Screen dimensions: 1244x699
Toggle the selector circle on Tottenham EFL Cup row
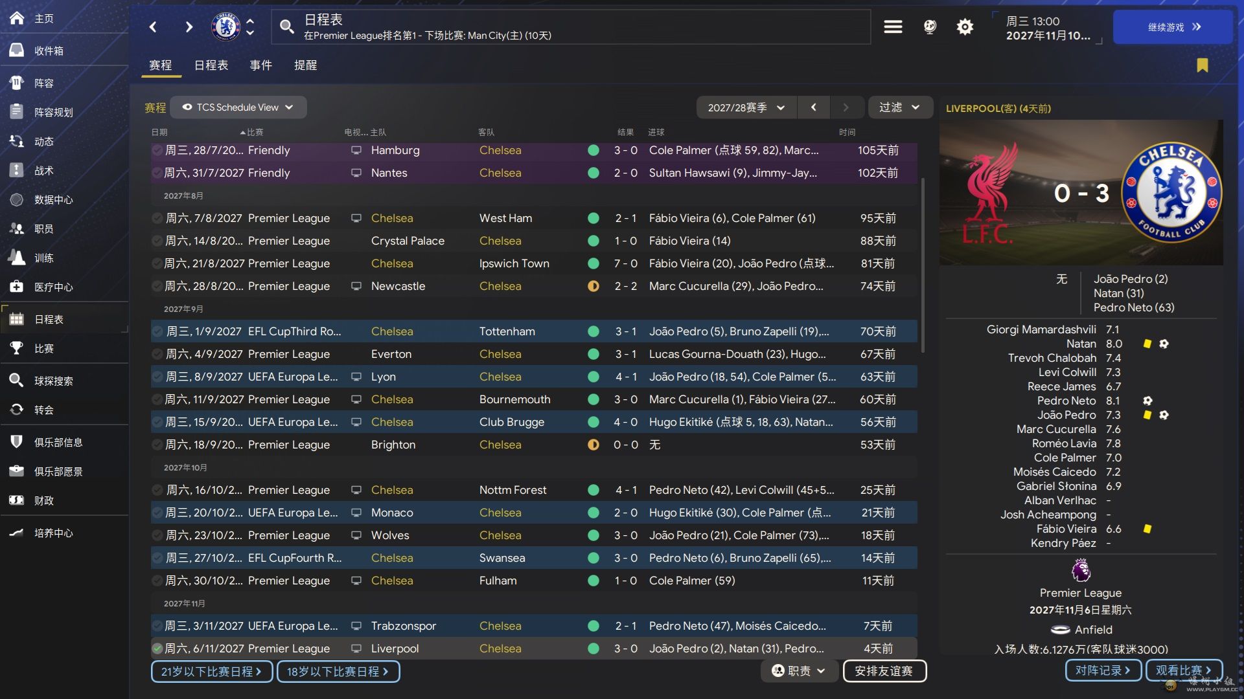pyautogui.click(x=157, y=331)
